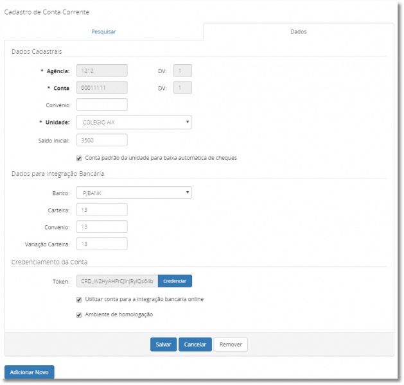The width and height of the screenshot is (404, 385).
Task: Switch to the Pesquisar tab
Action: [x=103, y=31]
